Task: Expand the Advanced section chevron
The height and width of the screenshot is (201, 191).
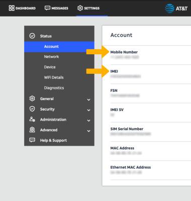Action: [x=89, y=131]
